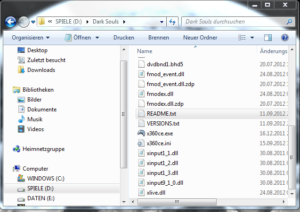Click the file list vertical scrollbar thumb
This screenshot has height=212, width=300.
tap(292, 157)
